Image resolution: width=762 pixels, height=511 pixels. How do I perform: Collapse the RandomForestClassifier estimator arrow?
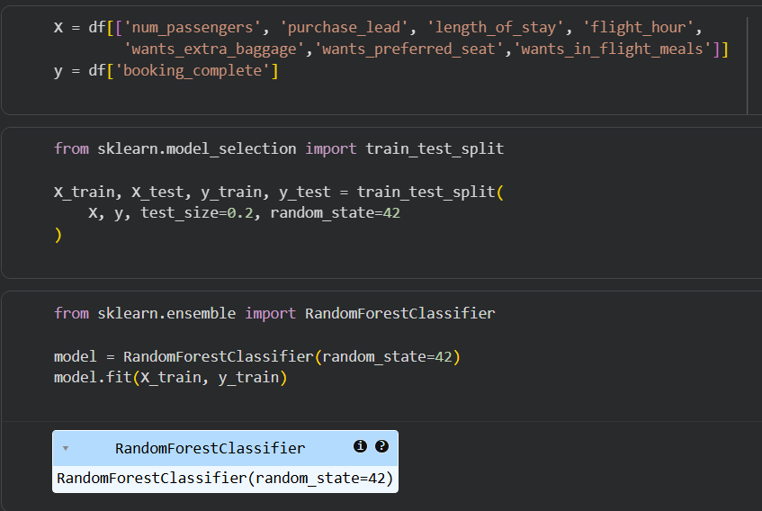[66, 448]
